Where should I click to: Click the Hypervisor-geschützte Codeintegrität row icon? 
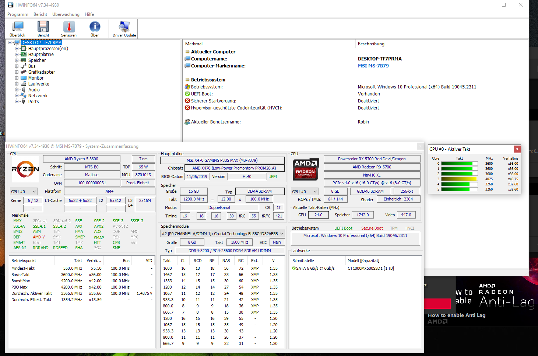[x=187, y=108]
